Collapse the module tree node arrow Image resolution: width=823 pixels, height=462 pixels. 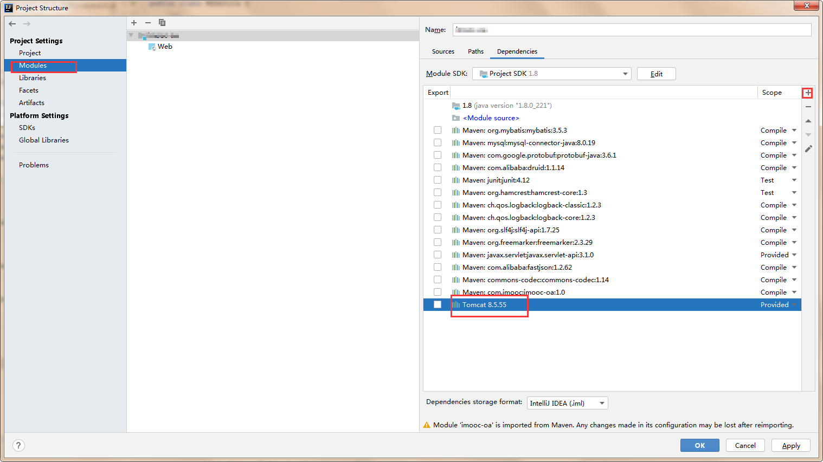point(131,35)
